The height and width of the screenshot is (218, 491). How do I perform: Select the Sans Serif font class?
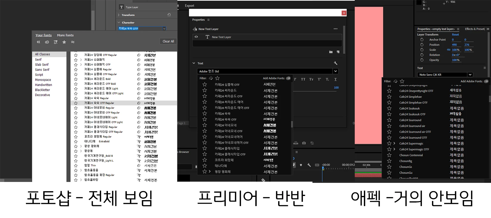point(42,70)
